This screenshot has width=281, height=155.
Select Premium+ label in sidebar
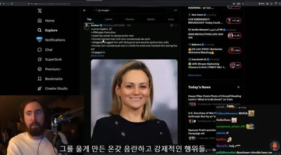click(x=53, y=69)
